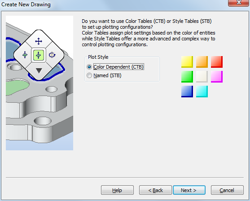This screenshot has width=250, height=201.
Task: Click the left zoom icon in the diamond
Action: click(x=25, y=55)
